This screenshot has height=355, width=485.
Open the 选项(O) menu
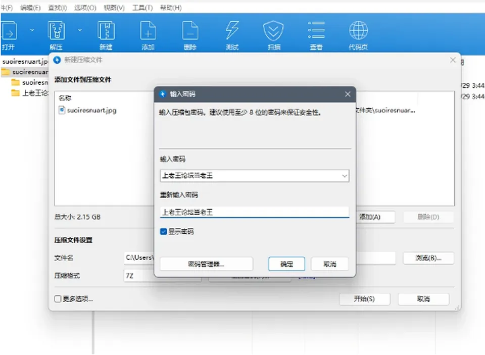[85, 8]
